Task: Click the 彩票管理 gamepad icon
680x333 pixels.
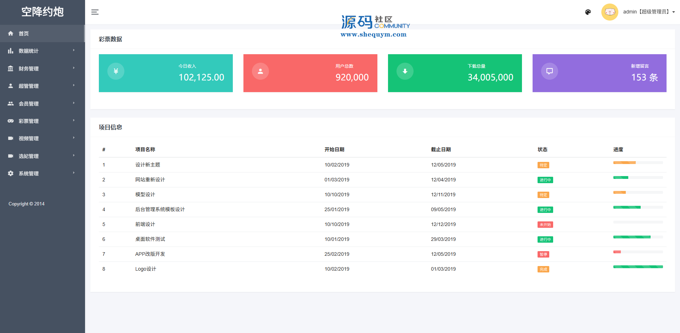Action: [11, 121]
